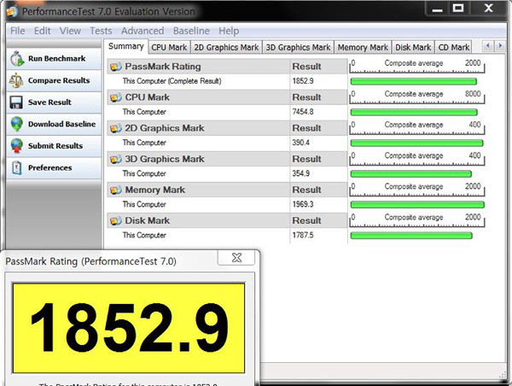Open the Tests menu
Image resolution: width=512 pixels, height=386 pixels.
(101, 31)
